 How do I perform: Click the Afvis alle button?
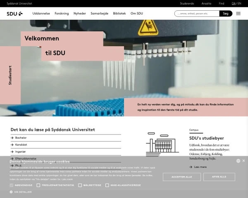(219, 177)
